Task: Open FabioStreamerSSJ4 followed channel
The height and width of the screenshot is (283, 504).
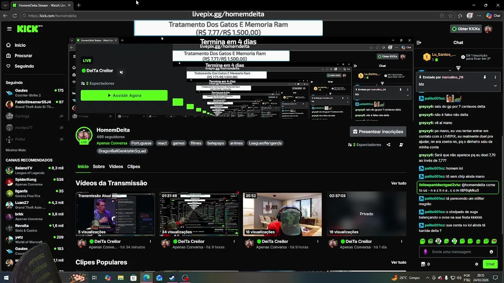Action: [x=35, y=104]
